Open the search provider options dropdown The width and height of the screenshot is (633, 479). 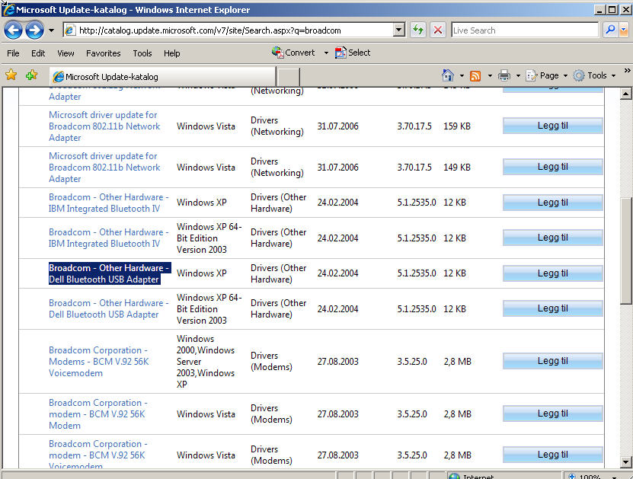(624, 30)
